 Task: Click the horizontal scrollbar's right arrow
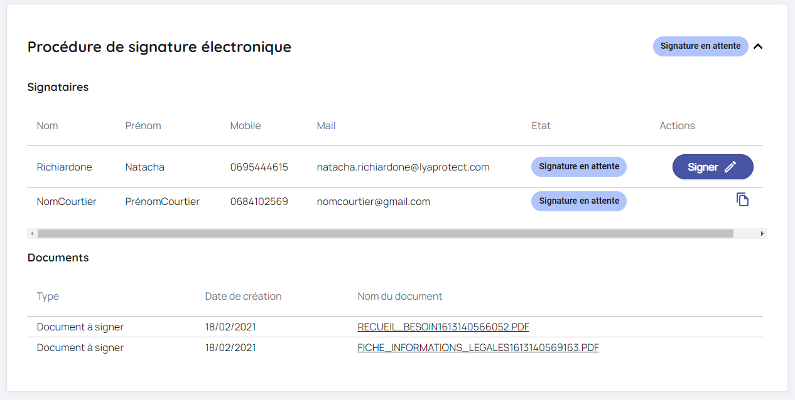[x=762, y=233]
